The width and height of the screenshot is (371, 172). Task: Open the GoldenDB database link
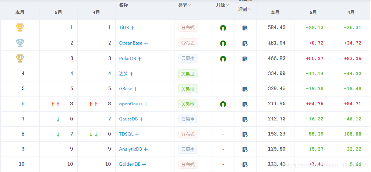point(130,164)
